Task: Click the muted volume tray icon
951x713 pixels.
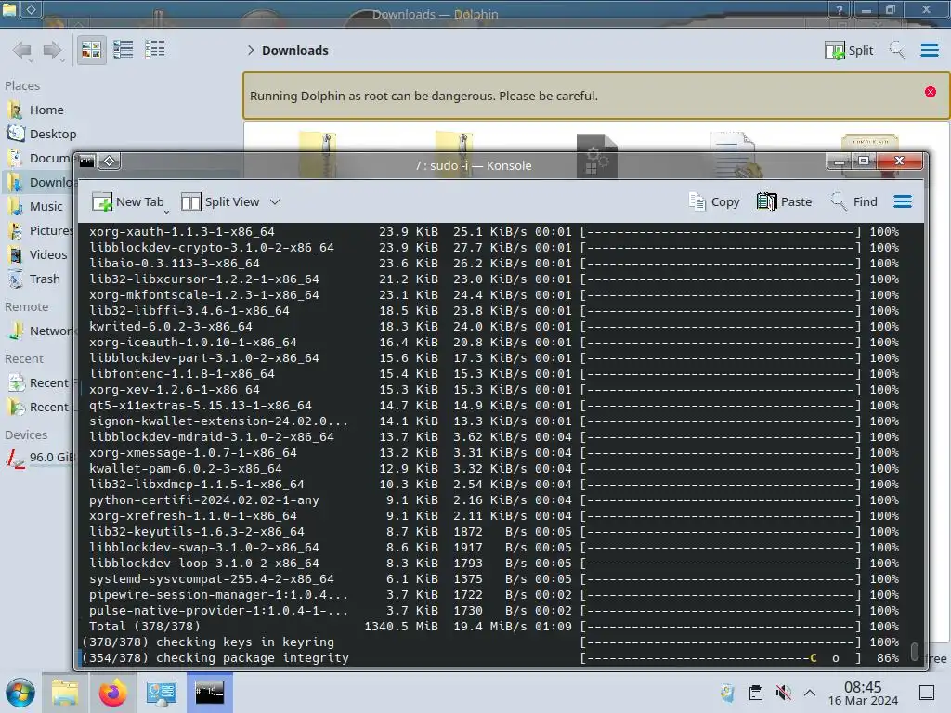Action: [784, 693]
